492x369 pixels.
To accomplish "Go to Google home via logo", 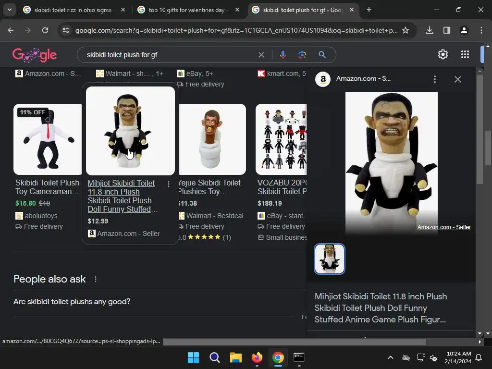I will 35,55.
